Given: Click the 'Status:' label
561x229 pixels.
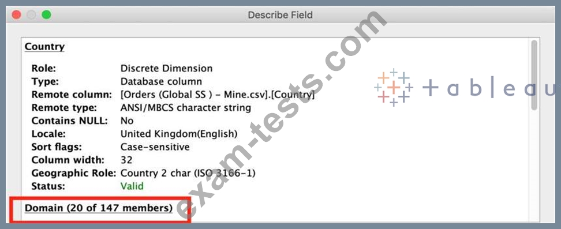Looking at the screenshot, I should (48, 186).
